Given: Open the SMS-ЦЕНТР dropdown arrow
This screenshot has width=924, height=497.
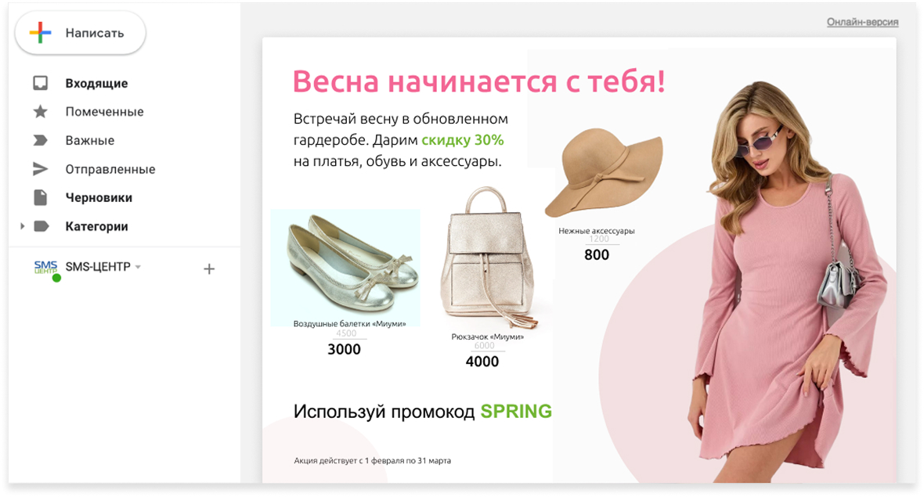Looking at the screenshot, I should coord(139,268).
